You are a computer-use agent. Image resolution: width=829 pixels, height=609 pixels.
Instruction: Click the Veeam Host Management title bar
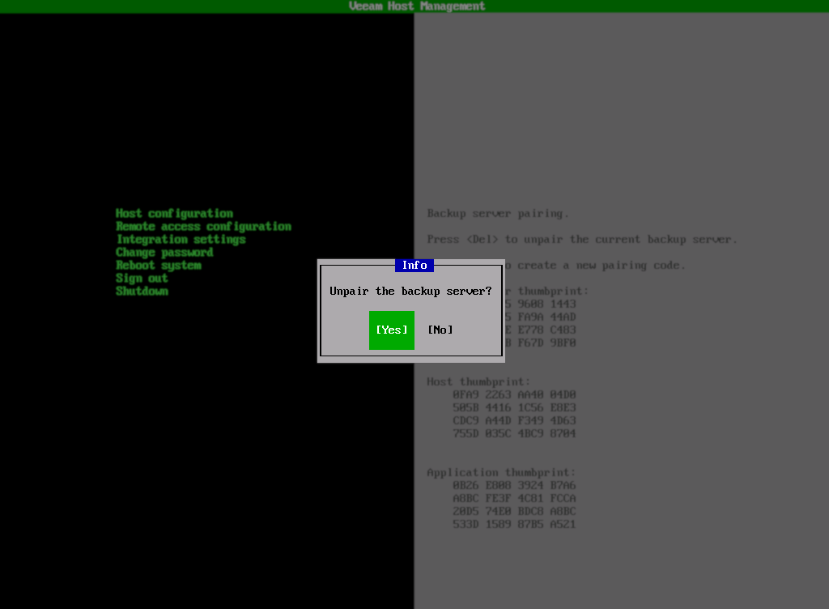414,6
